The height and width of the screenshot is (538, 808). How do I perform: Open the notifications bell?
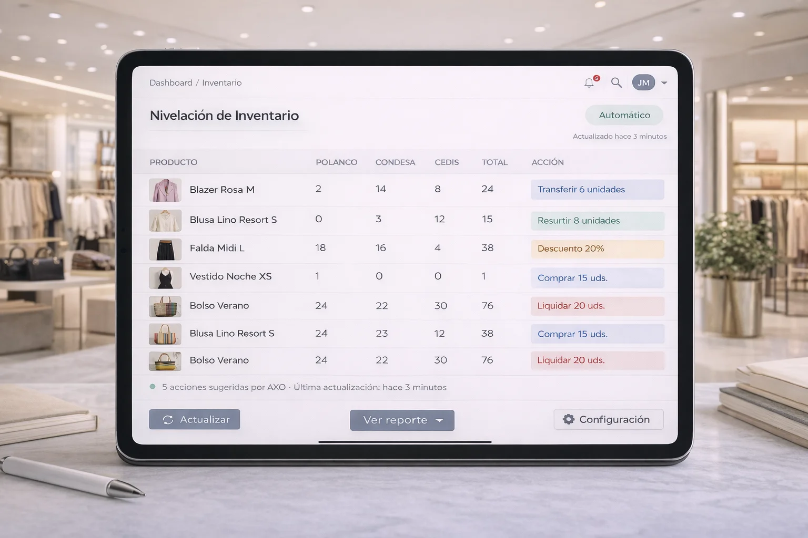pos(589,83)
